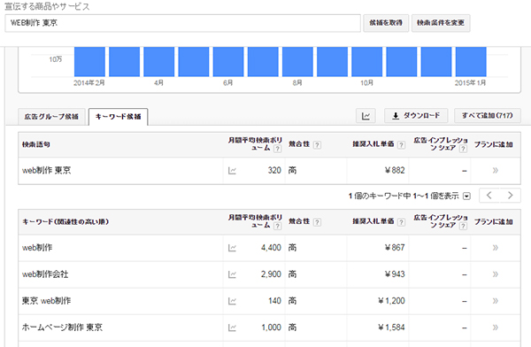Add web制作会社 to plan with arrows icon
Viewport: 531px width, 347px height.
(495, 274)
